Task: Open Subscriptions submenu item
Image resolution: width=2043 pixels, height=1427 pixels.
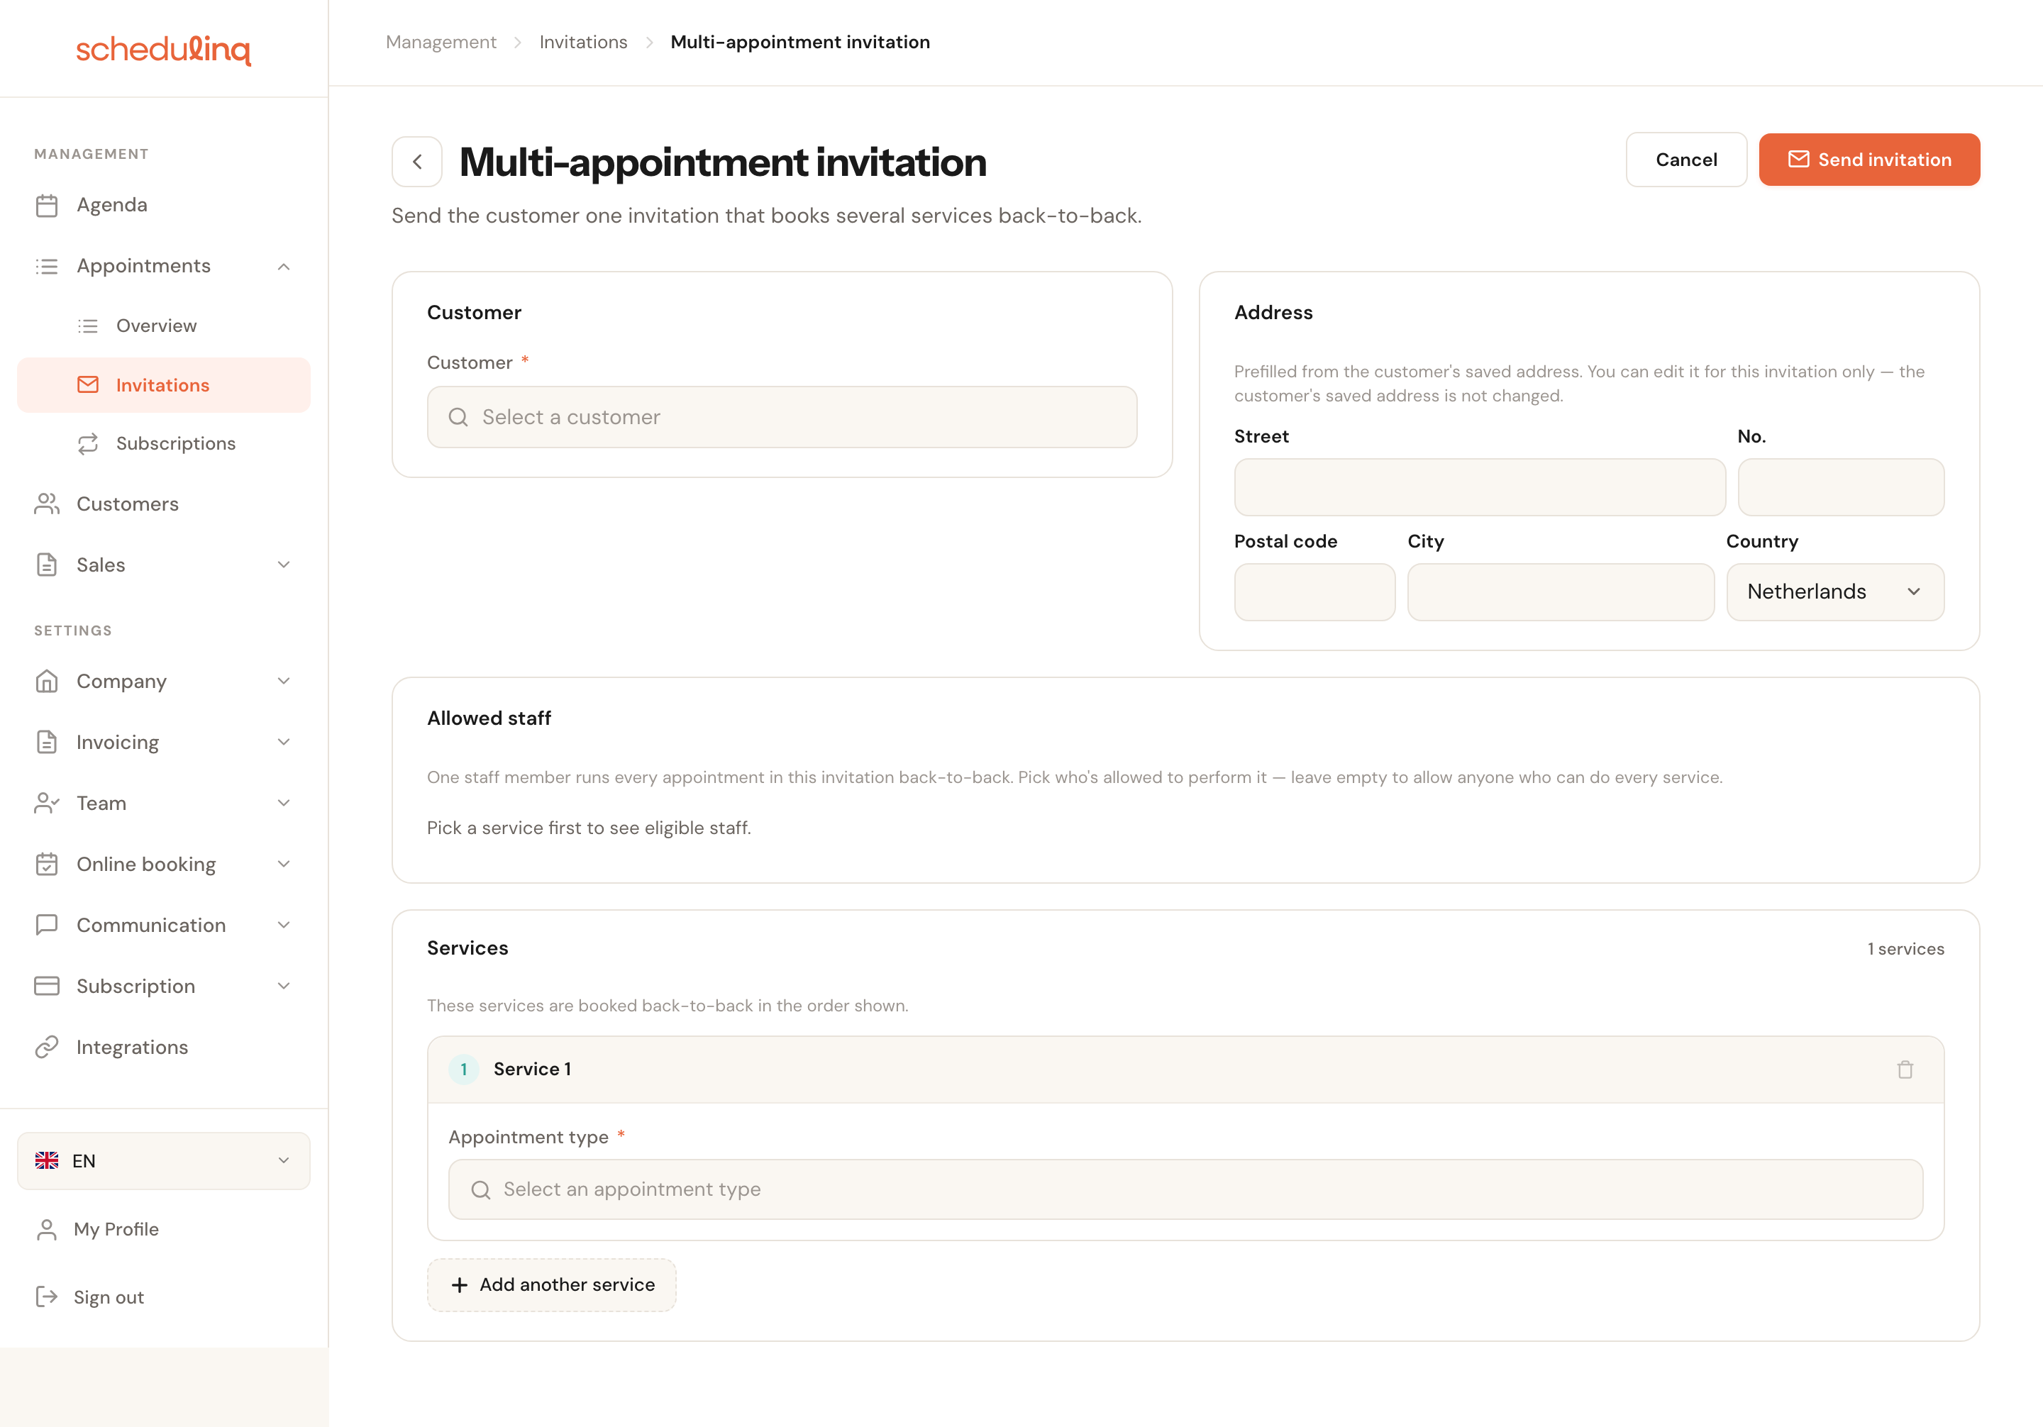Action: [x=164, y=444]
